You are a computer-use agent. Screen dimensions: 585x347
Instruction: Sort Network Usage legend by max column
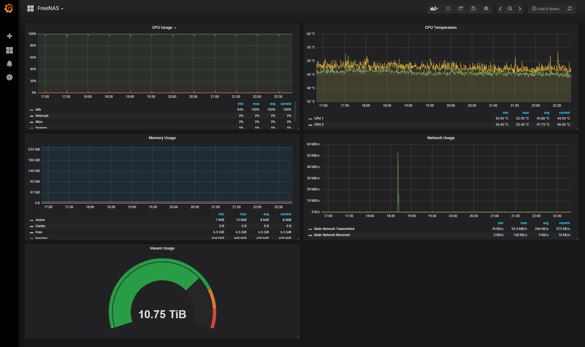click(x=524, y=223)
